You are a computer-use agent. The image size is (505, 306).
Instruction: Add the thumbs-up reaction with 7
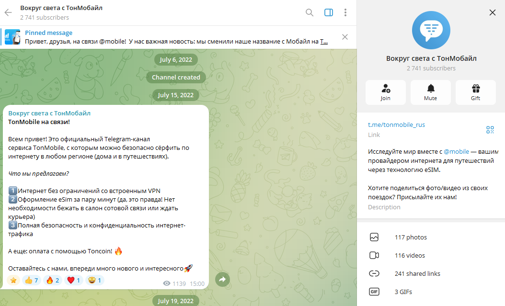click(32, 280)
